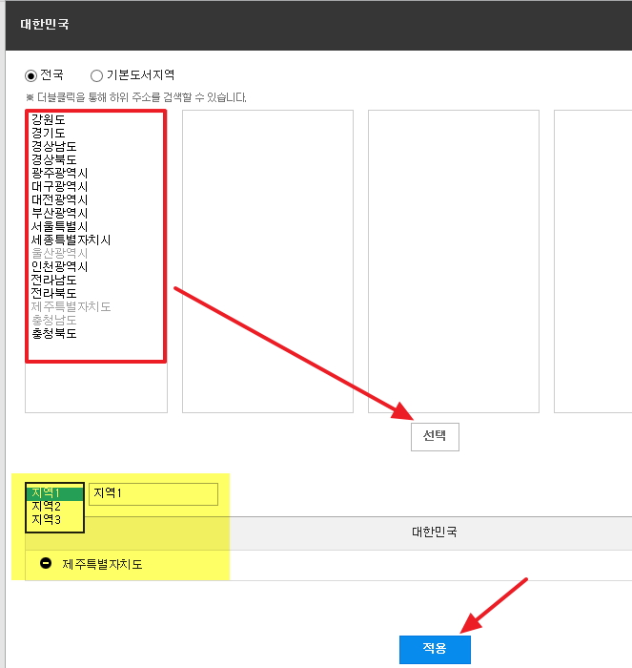Click the 대한민국 table header
The image size is (632, 668).
pyautogui.click(x=434, y=532)
